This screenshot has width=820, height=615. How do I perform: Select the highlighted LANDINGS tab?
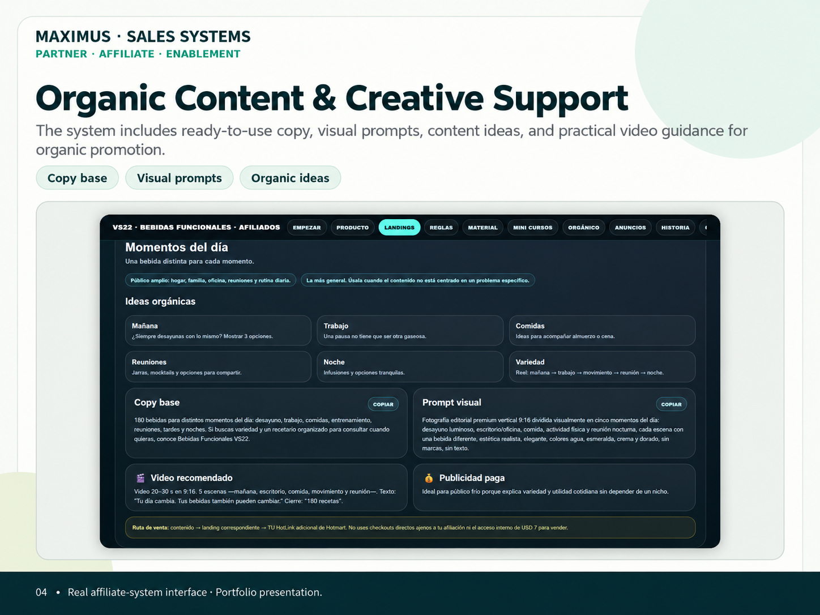(x=399, y=228)
